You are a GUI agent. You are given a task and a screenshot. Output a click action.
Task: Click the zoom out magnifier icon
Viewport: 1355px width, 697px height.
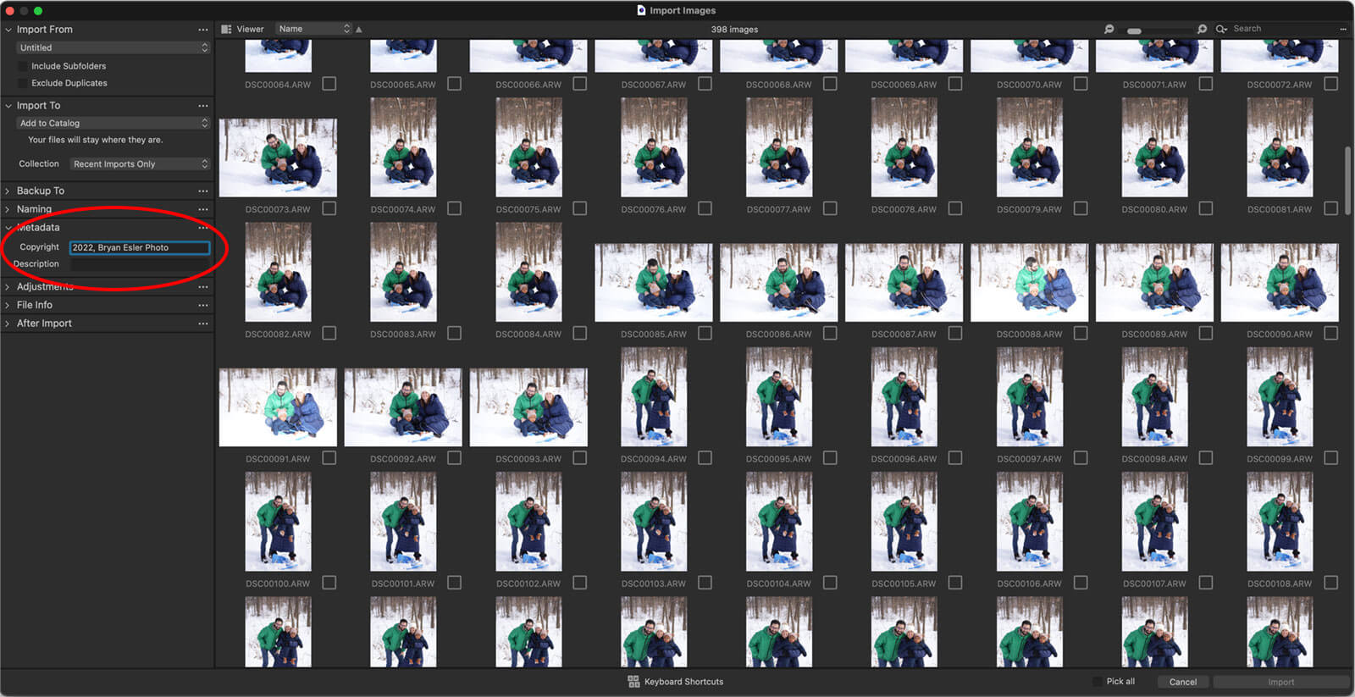click(1109, 29)
